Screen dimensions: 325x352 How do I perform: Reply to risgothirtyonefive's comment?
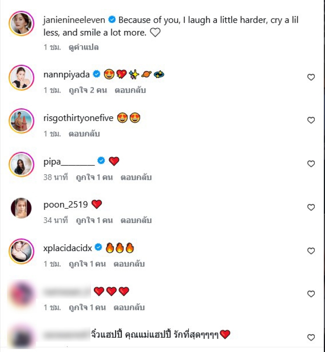pos(84,133)
